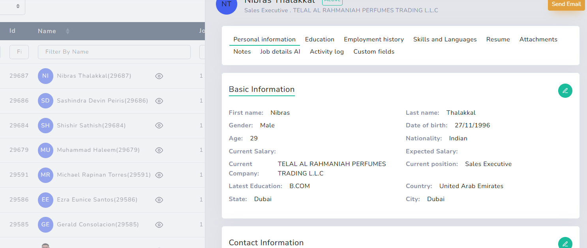587x248 pixels.
Task: Open the Employment history tab
Action: [x=373, y=39]
